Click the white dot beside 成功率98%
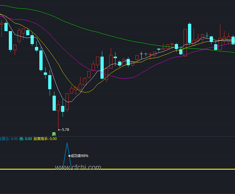The image size is (235, 194). coord(69,156)
